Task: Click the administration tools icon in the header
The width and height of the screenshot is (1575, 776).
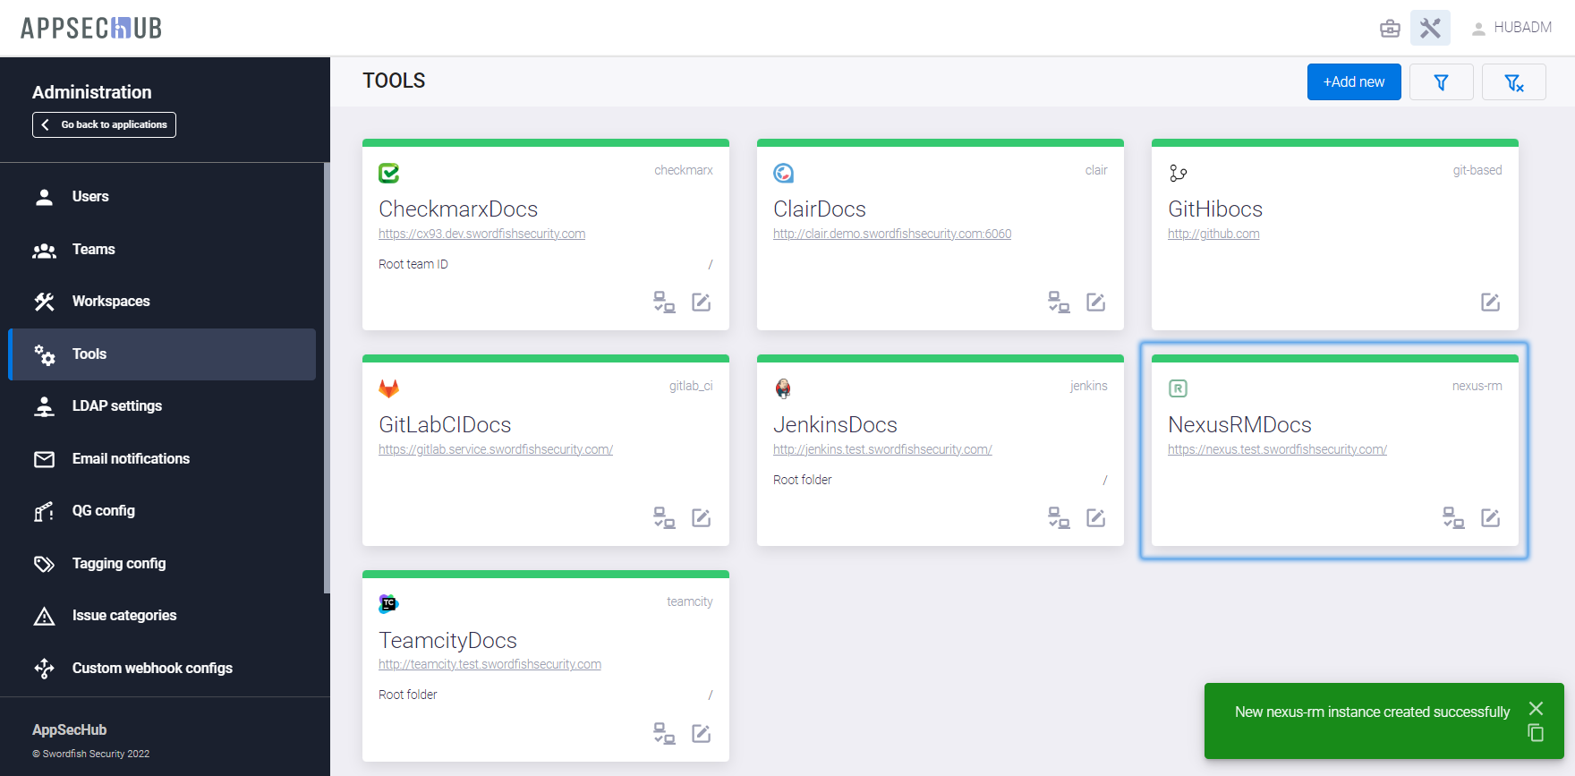Action: click(x=1430, y=28)
